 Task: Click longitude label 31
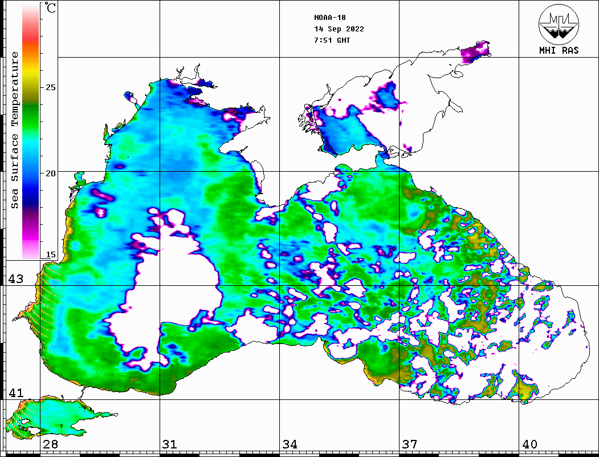point(170,444)
